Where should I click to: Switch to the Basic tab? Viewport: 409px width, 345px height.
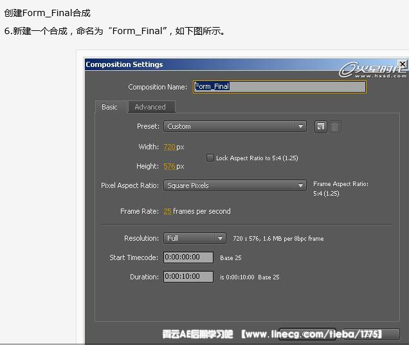pyautogui.click(x=110, y=107)
